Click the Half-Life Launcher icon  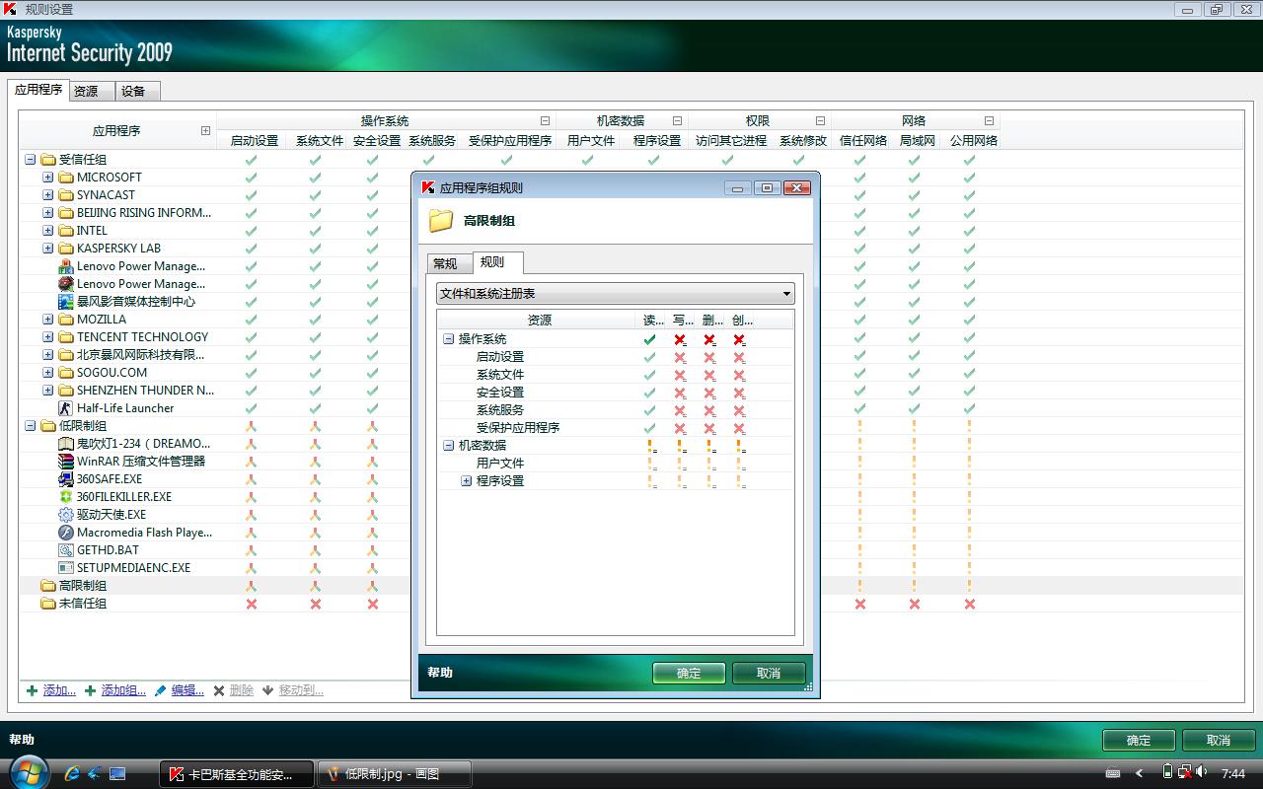click(x=66, y=408)
